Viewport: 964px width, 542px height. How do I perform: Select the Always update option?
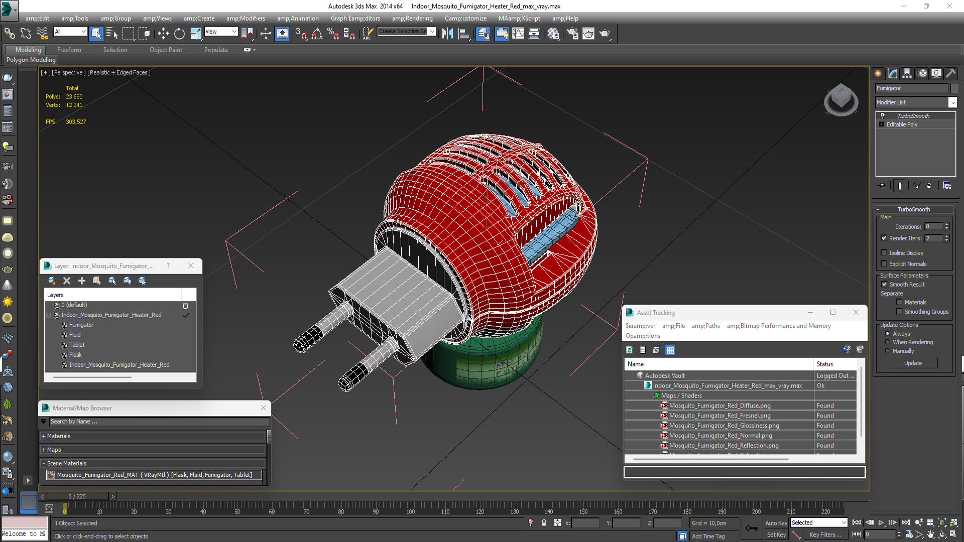[887, 334]
